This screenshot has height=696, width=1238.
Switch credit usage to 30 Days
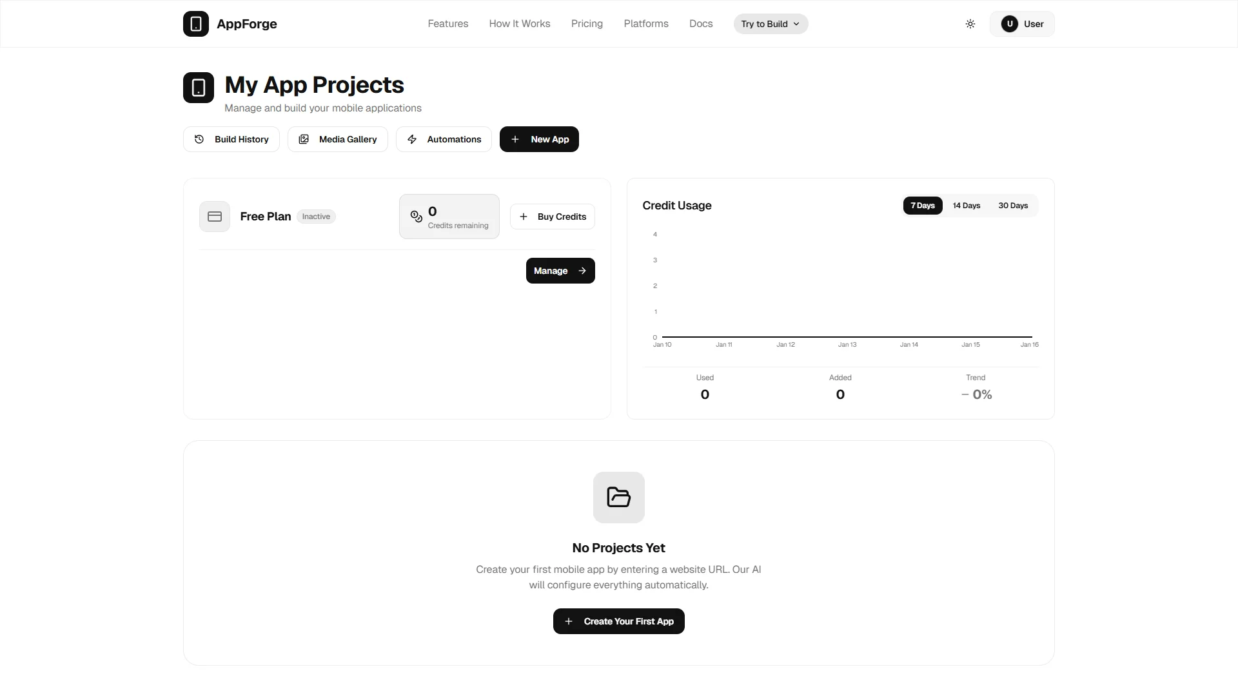click(1013, 206)
